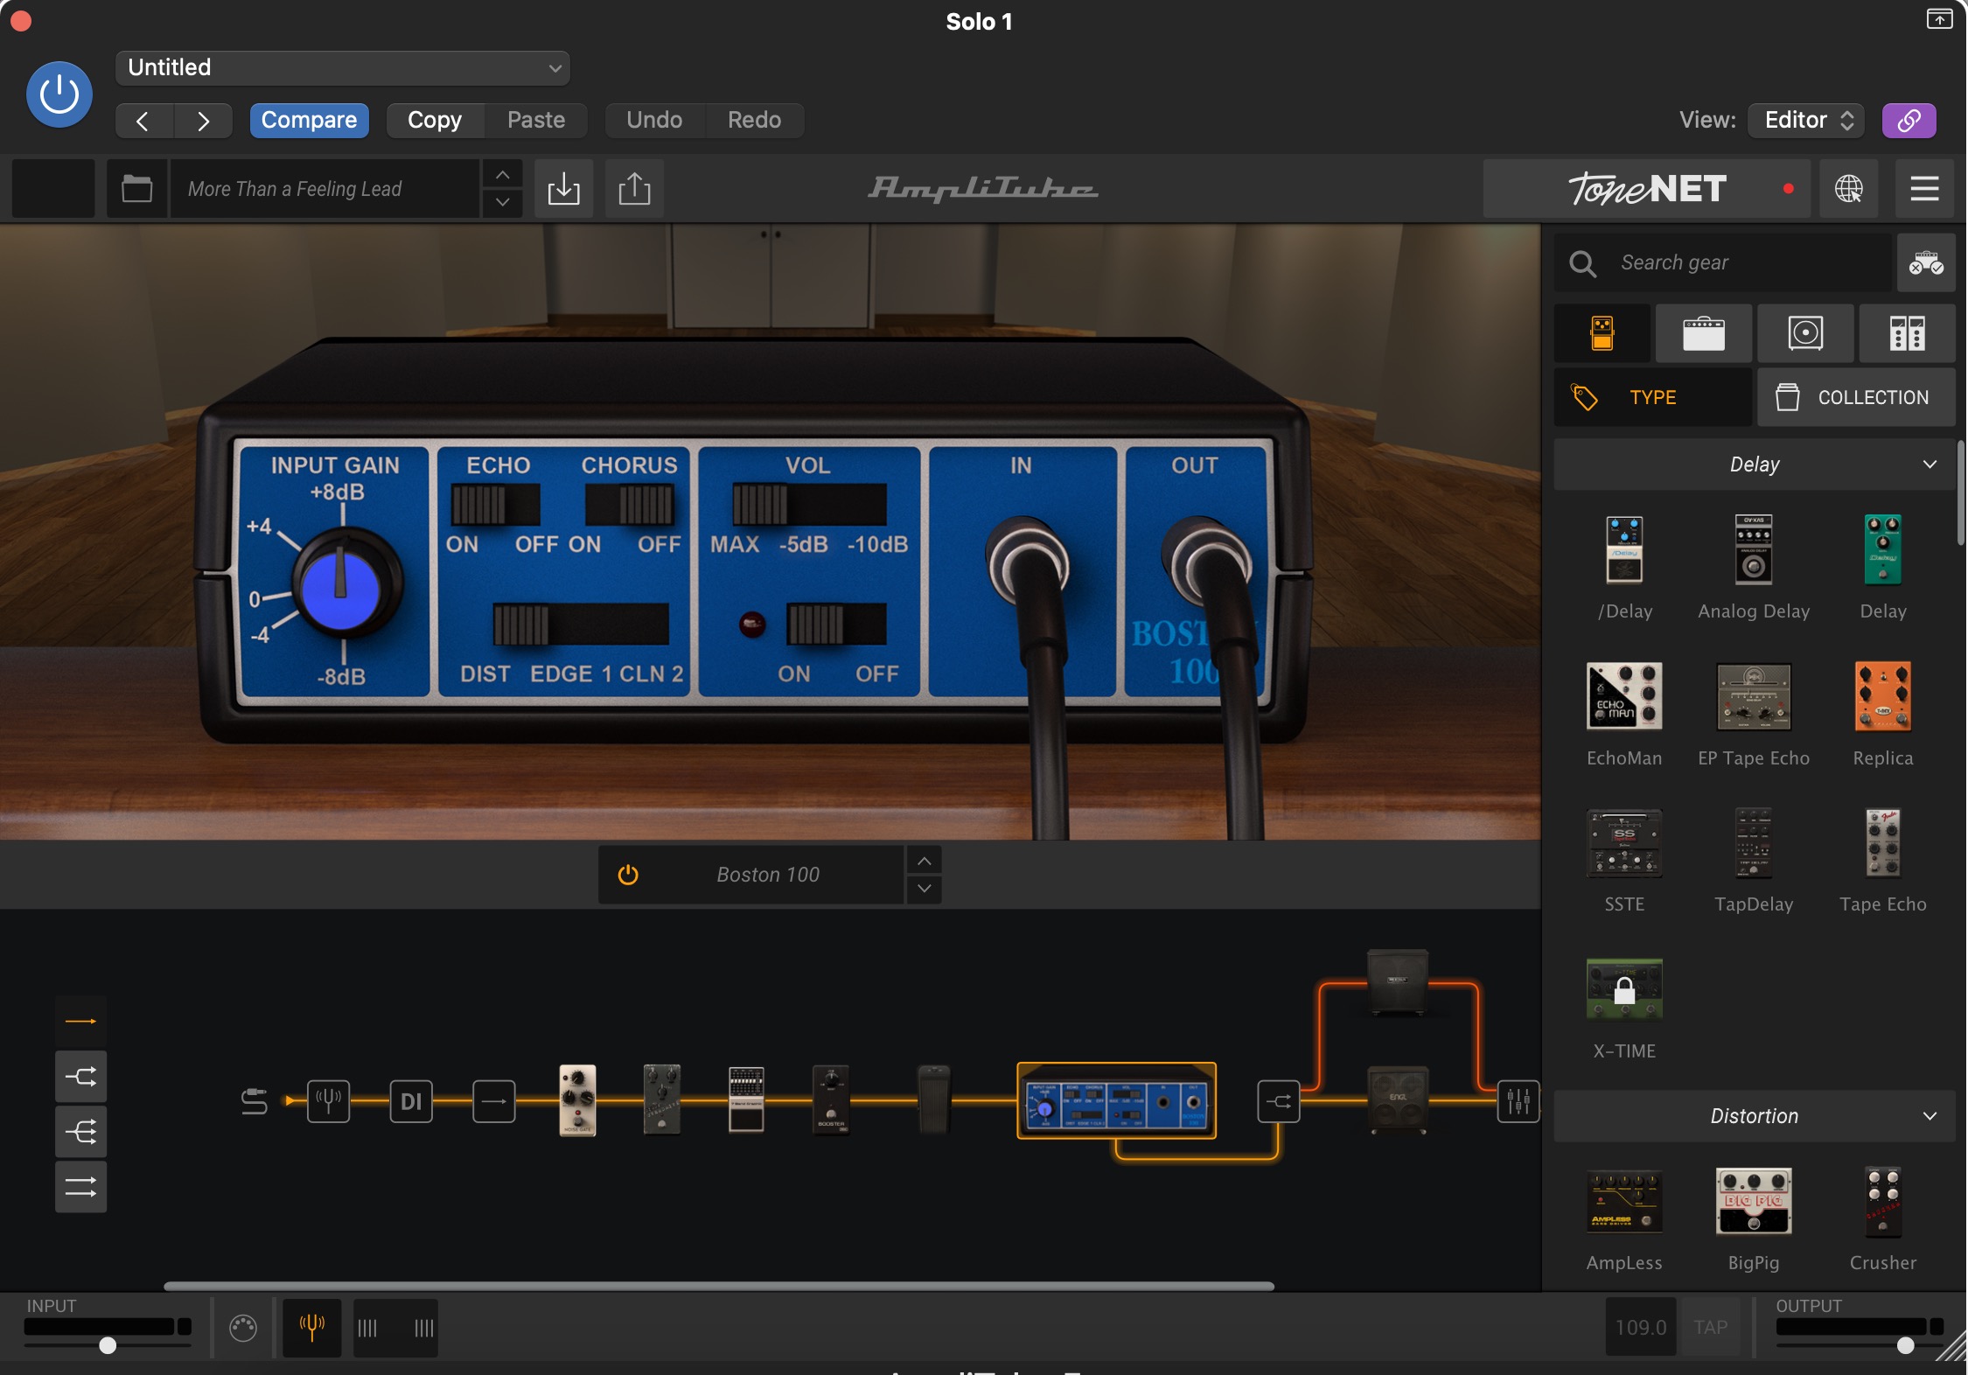Image resolution: width=1968 pixels, height=1375 pixels.
Task: Click the signal splitter block in chain
Action: [x=1279, y=1101]
